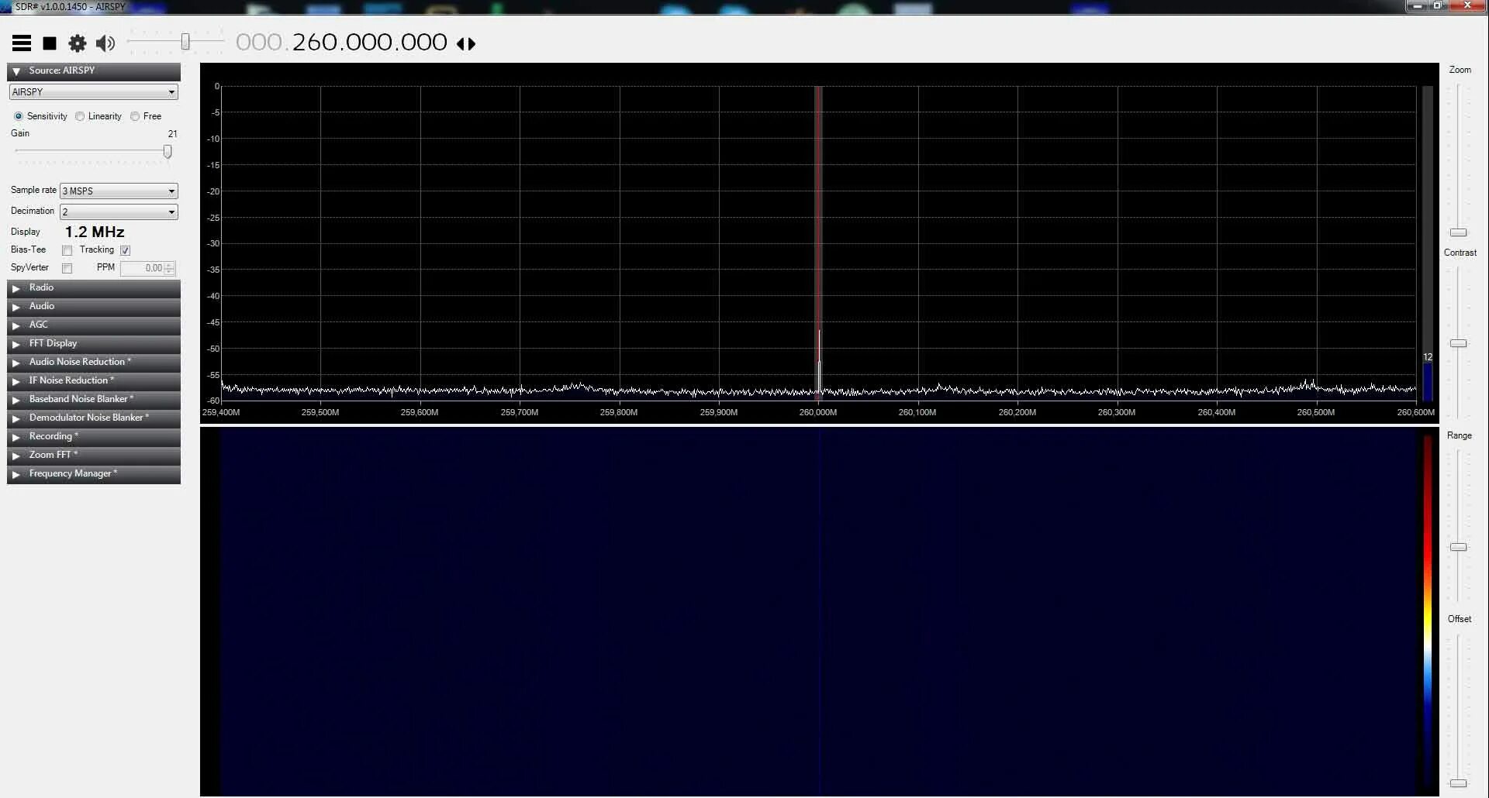Mute audio with the speaker icon
Screen dimensions: 1489x798
pyautogui.click(x=105, y=43)
